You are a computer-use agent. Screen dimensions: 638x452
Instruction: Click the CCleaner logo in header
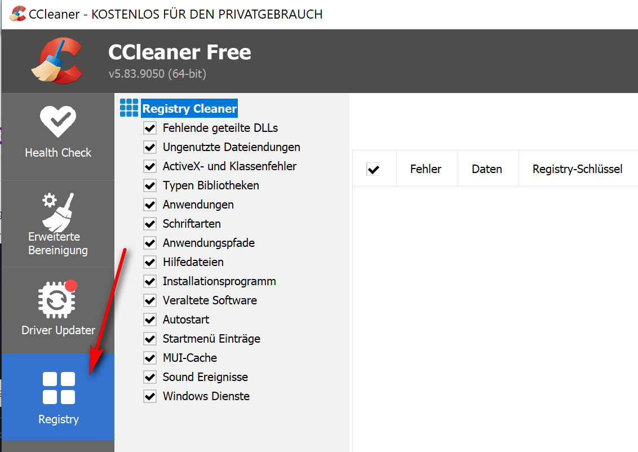coord(57,61)
